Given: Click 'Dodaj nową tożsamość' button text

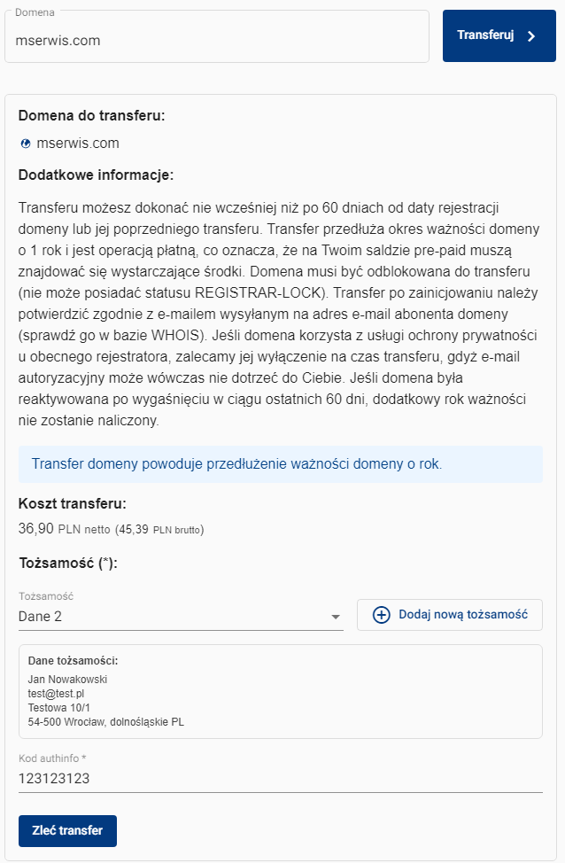Looking at the screenshot, I should click(x=463, y=614).
